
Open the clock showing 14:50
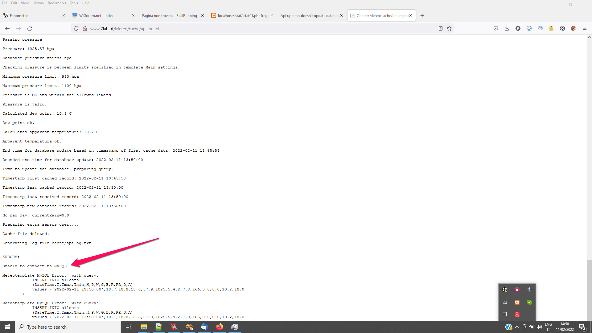coord(565,327)
